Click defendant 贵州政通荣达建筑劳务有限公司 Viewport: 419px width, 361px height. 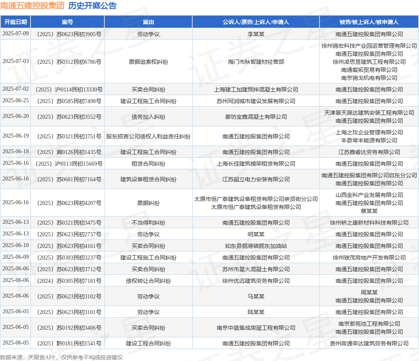tap(369, 343)
